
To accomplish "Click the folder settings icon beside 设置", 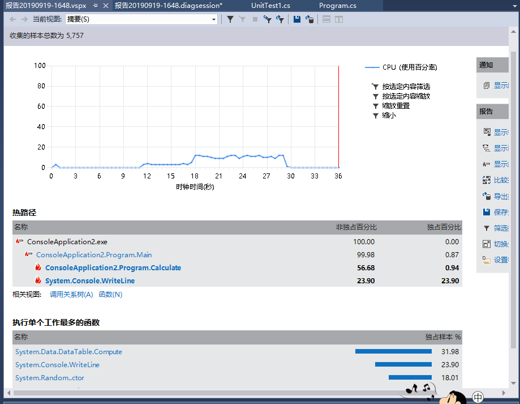I will click(x=487, y=260).
